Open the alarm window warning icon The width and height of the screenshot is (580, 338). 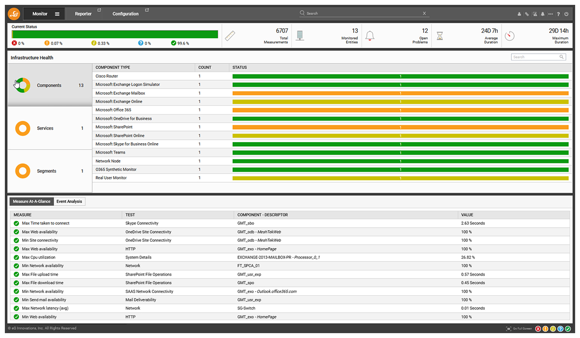(x=535, y=14)
